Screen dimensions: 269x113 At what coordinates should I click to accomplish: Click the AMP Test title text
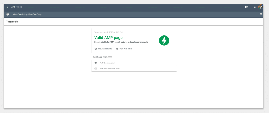(x=17, y=7)
